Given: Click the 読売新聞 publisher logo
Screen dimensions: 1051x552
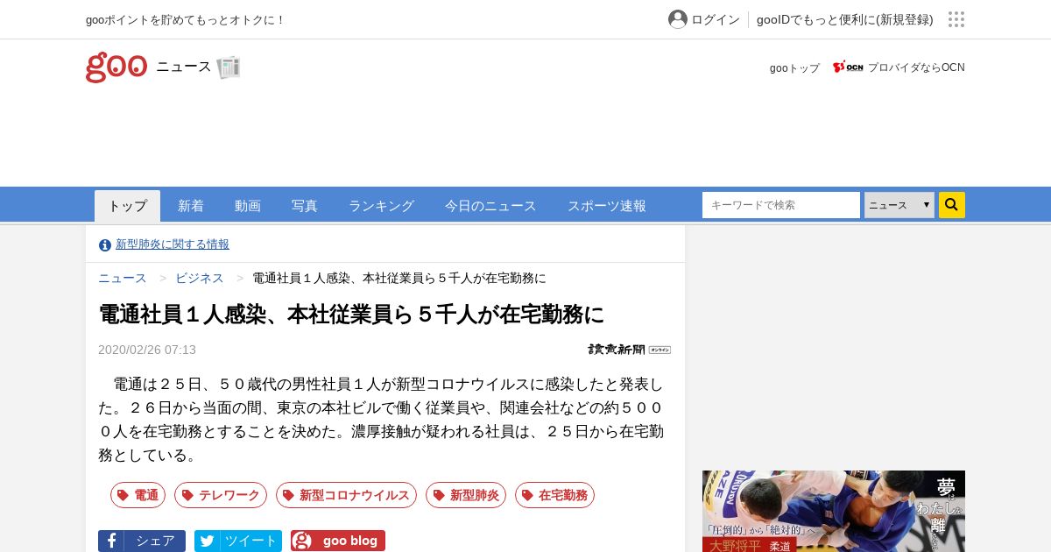Looking at the screenshot, I should [x=629, y=350].
